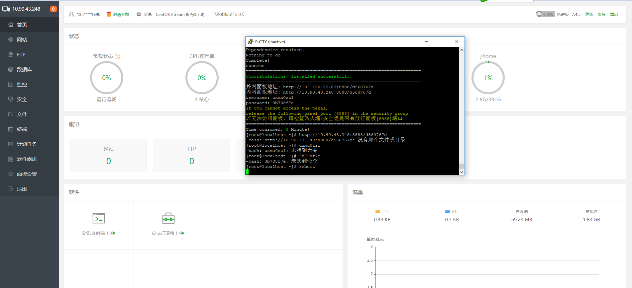Click the 计划任务 scheduled tasks icon

point(11,144)
